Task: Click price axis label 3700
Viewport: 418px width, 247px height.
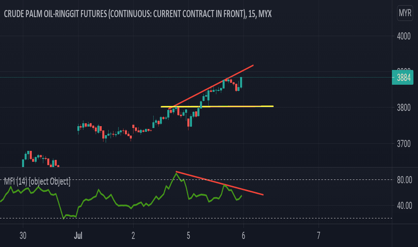Action: (x=404, y=144)
